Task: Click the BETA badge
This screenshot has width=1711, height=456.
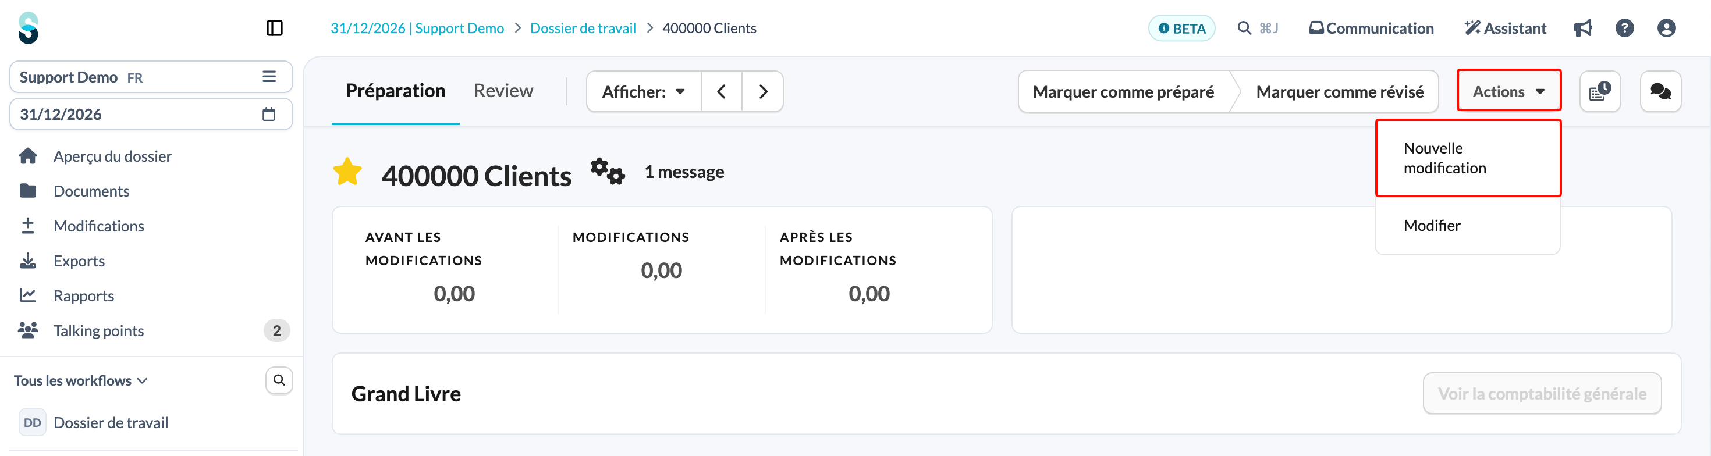Action: (x=1181, y=28)
